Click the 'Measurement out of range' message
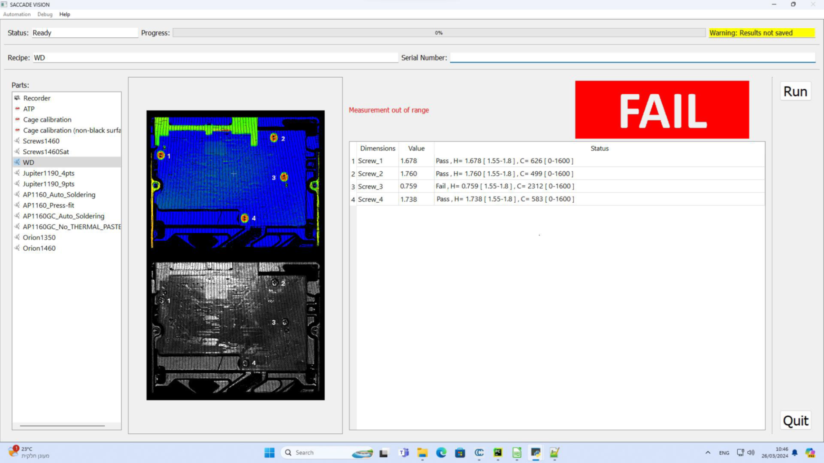824x463 pixels. pos(389,110)
